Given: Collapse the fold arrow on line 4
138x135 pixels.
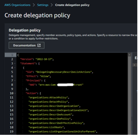Looking at the screenshot, I should [x=15, y=68].
